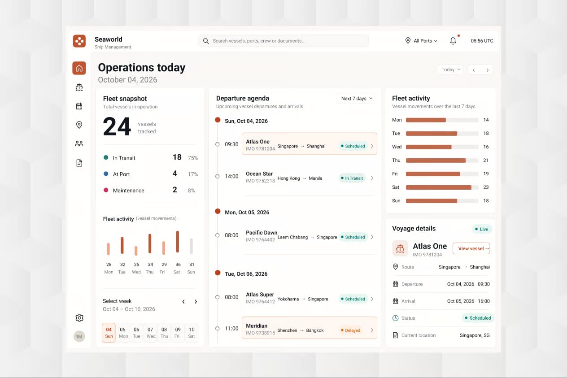The height and width of the screenshot is (378, 567).
Task: Click the Scheduled badge on Pacific Dawn
Action: (x=353, y=237)
